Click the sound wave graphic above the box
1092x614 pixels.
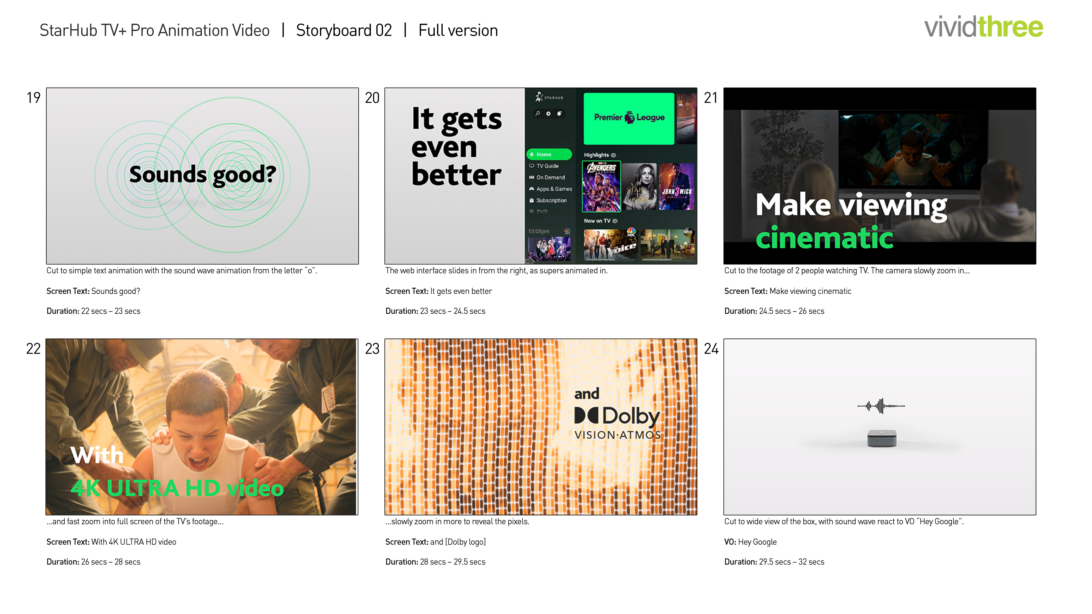[x=881, y=406]
